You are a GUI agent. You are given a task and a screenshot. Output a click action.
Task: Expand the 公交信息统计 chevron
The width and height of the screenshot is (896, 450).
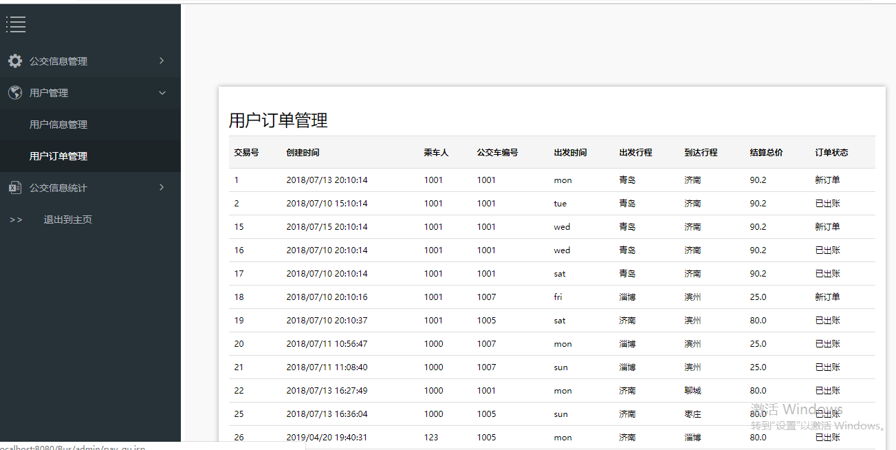click(162, 187)
